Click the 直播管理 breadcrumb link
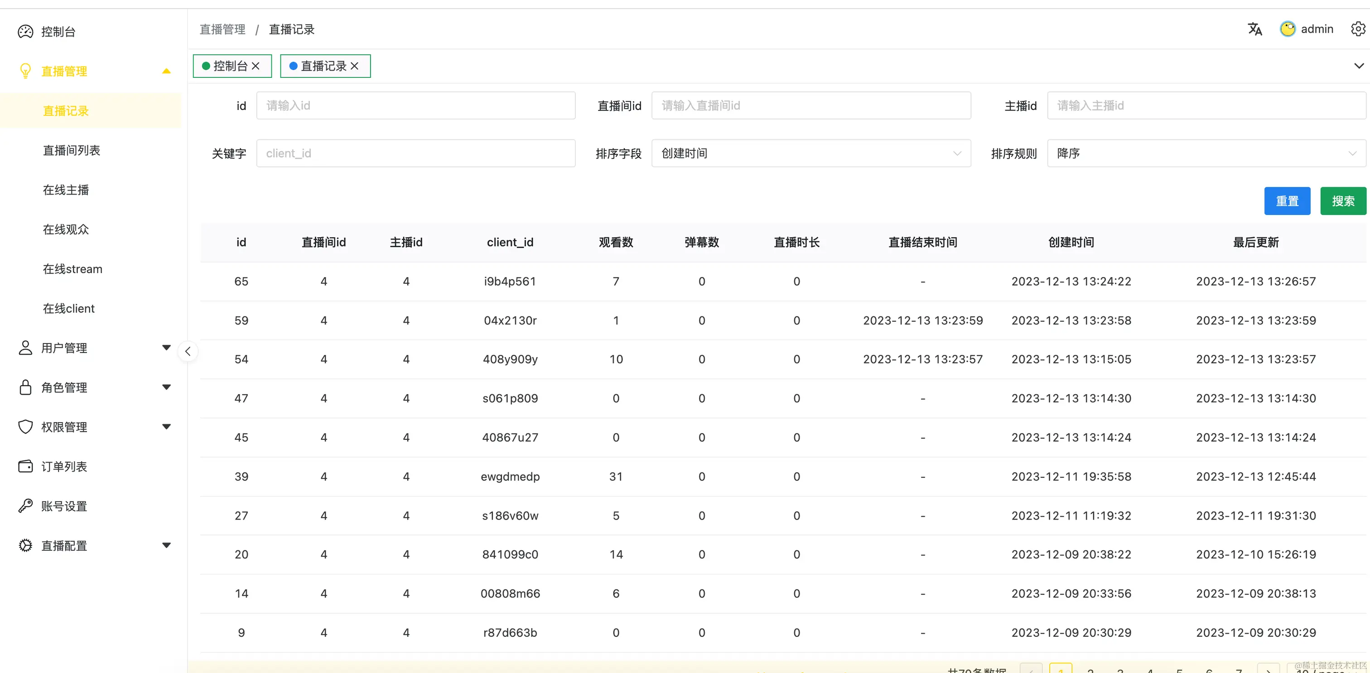Image resolution: width=1370 pixels, height=673 pixels. (x=222, y=29)
